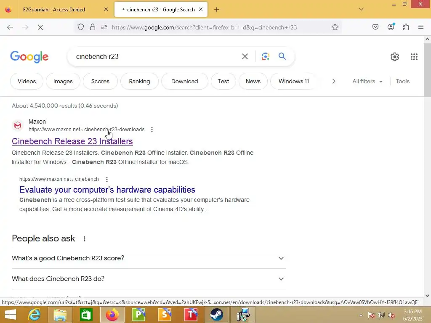Expand "What's a good Cinebench R23 score?"
This screenshot has height=323, width=431.
(149, 258)
